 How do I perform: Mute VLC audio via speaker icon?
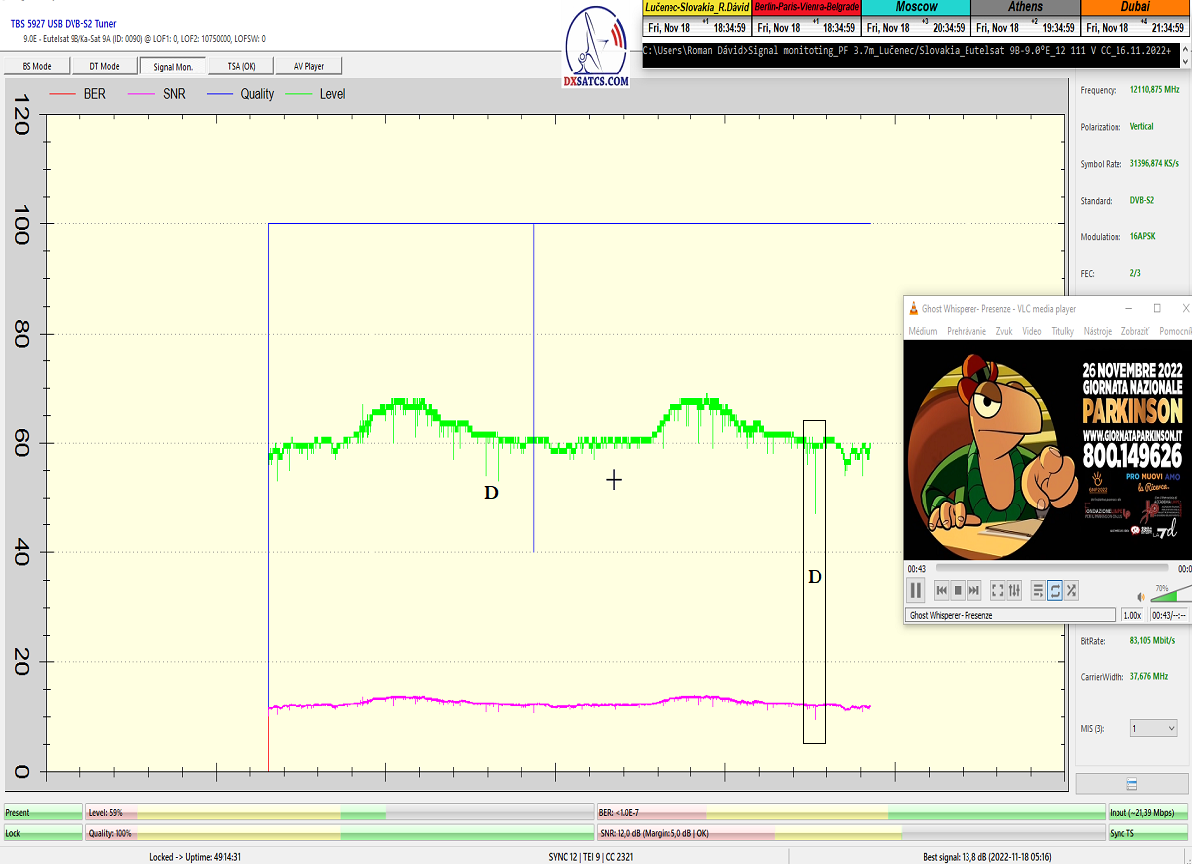1141,597
